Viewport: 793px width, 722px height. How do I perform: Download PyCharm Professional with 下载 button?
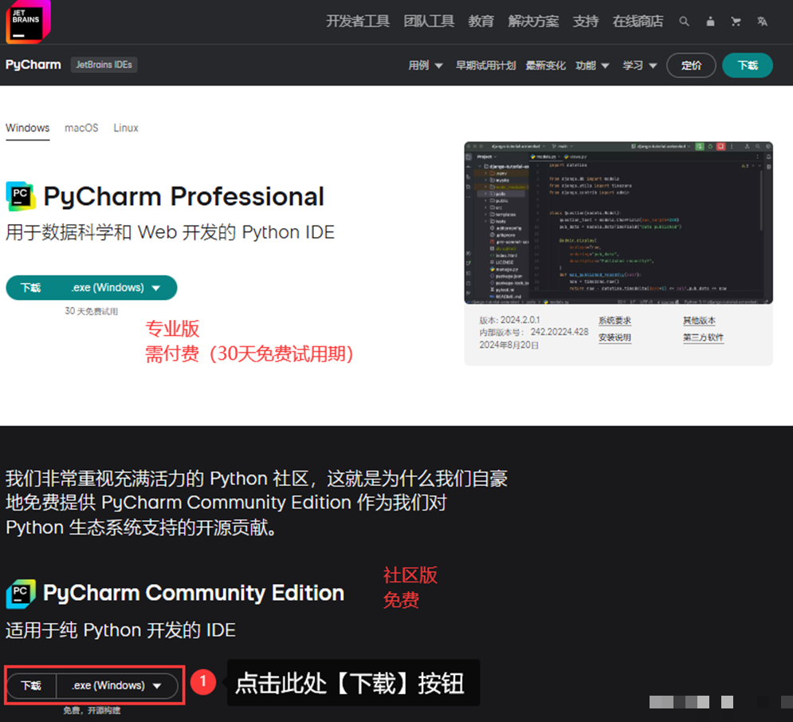[x=31, y=287]
